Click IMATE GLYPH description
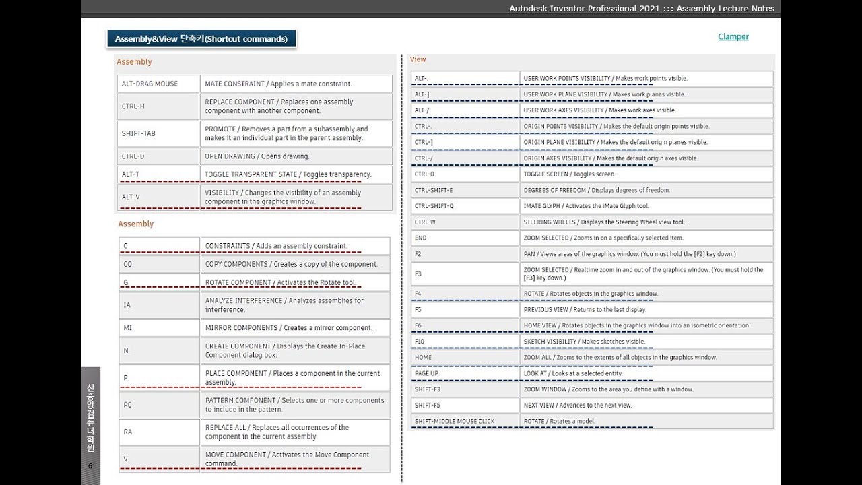Image resolution: width=862 pixels, height=485 pixels. (646, 206)
